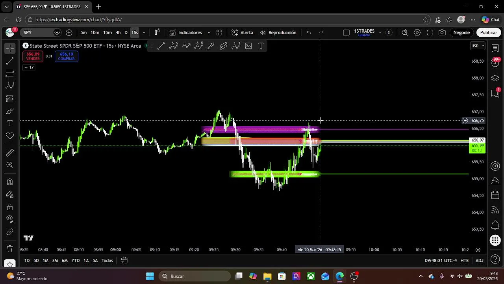
Task: Click the trash icon to remove drawings
Action: pyautogui.click(x=10, y=249)
